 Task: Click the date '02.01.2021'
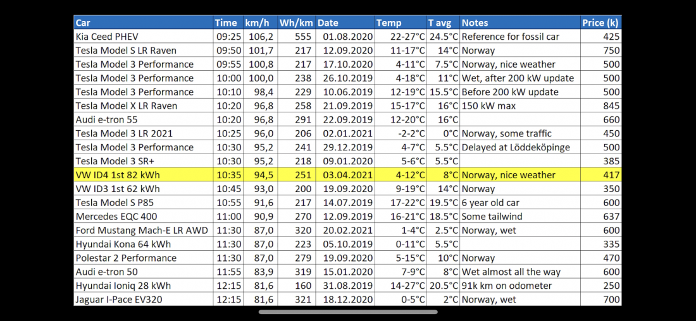[345, 133]
